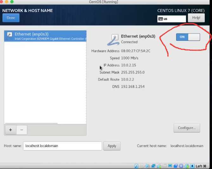Click the hard disk activity icon in status bar

[136, 166]
